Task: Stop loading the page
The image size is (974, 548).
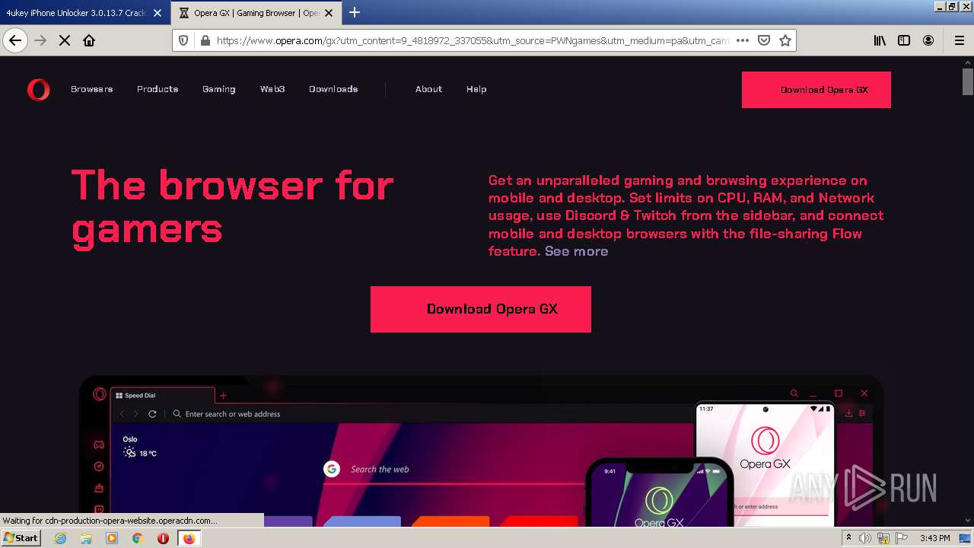Action: 65,40
